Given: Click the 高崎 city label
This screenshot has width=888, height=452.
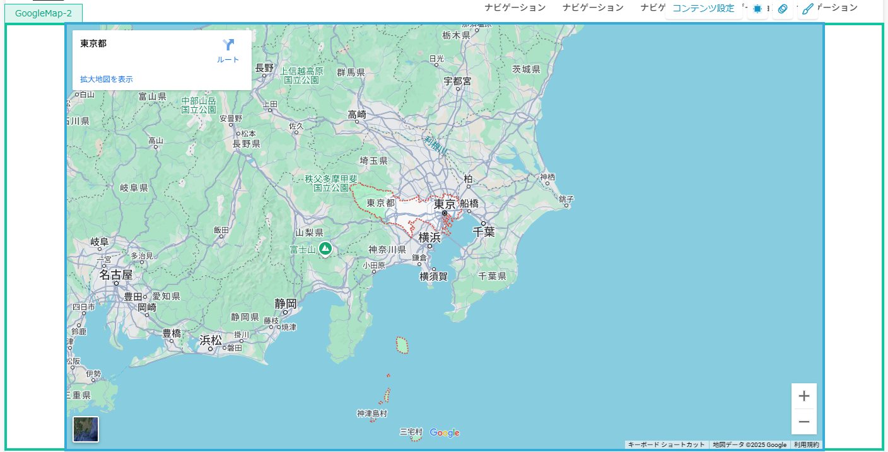Looking at the screenshot, I should coord(357,114).
